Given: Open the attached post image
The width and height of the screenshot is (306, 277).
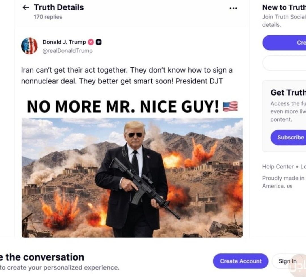Looking at the screenshot, I should tap(132, 177).
